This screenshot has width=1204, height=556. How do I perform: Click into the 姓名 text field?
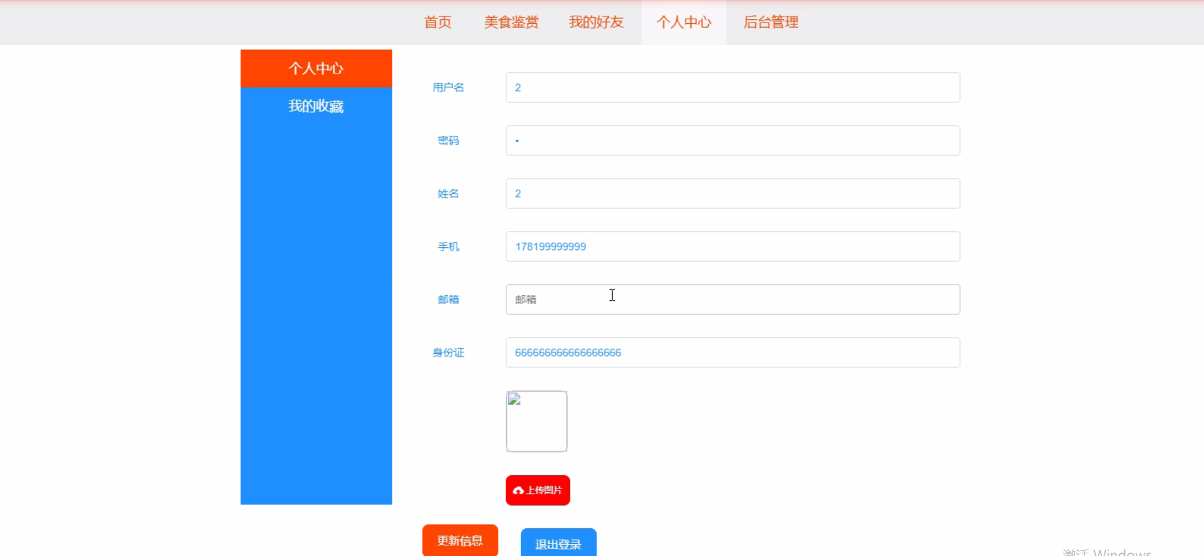click(733, 194)
